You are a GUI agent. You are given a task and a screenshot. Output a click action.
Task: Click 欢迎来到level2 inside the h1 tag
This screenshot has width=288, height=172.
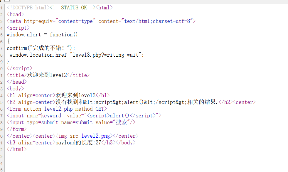point(75,95)
